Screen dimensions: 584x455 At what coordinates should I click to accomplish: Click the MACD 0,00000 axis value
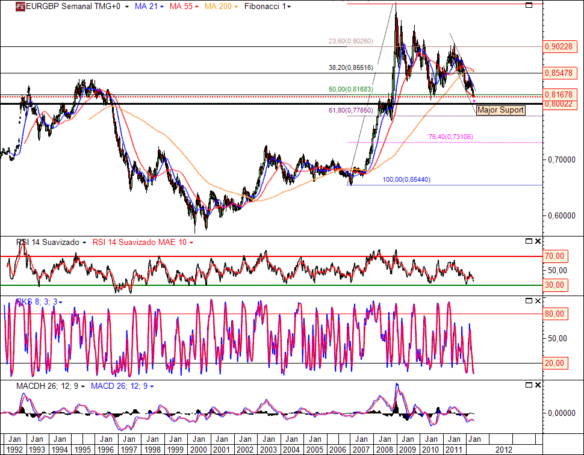pyautogui.click(x=562, y=413)
